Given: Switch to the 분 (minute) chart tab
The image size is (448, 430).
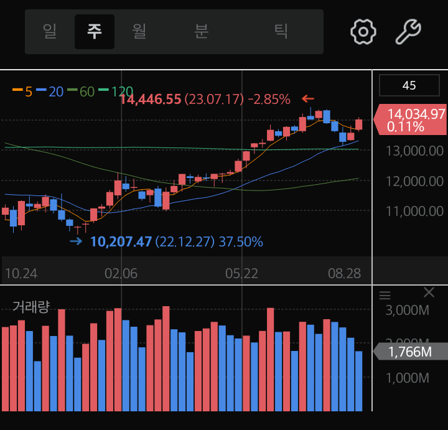Looking at the screenshot, I should 202,32.
